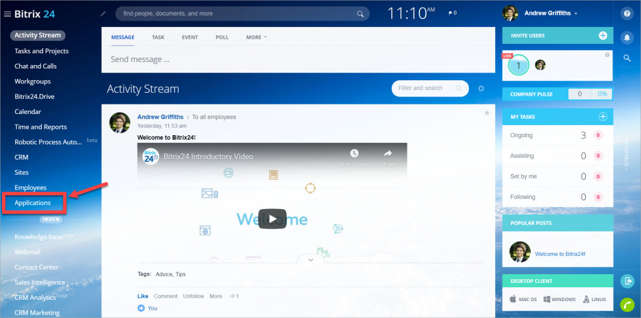The width and height of the screenshot is (641, 318).
Task: Click the Company Pulse 0% indicator
Action: tap(602, 94)
